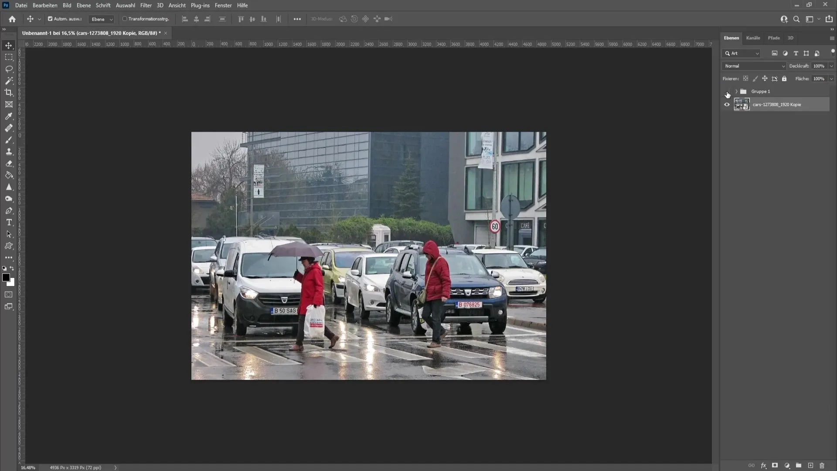Select the Brush tool

(9, 140)
